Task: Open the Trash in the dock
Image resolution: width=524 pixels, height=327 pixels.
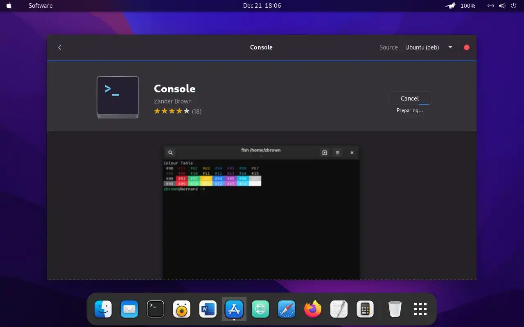Action: tap(395, 309)
